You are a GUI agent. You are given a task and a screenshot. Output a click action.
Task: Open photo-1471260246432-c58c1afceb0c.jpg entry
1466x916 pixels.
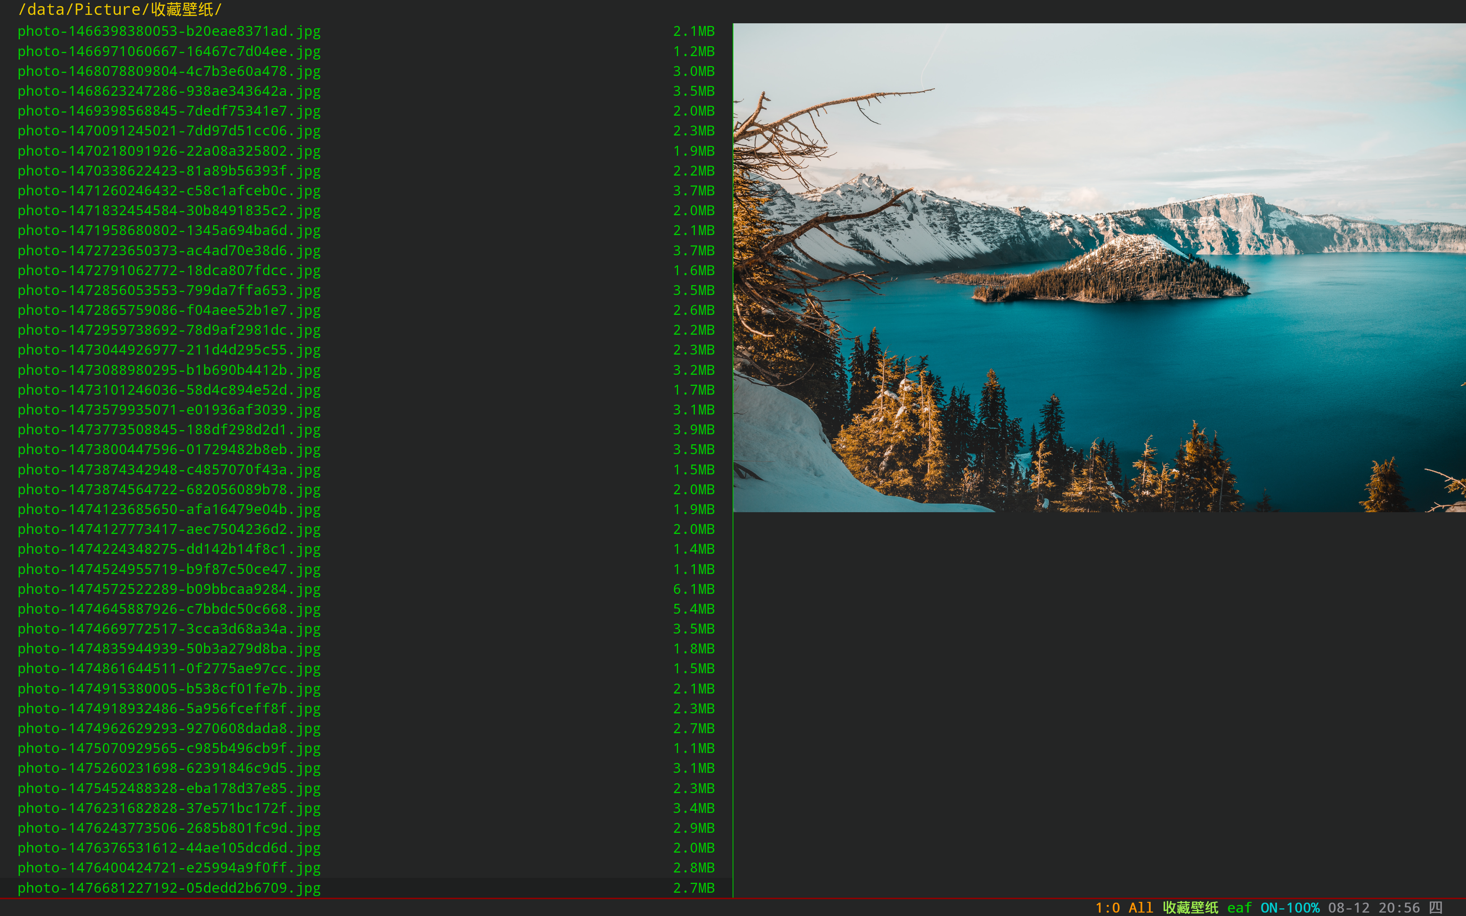[169, 191]
